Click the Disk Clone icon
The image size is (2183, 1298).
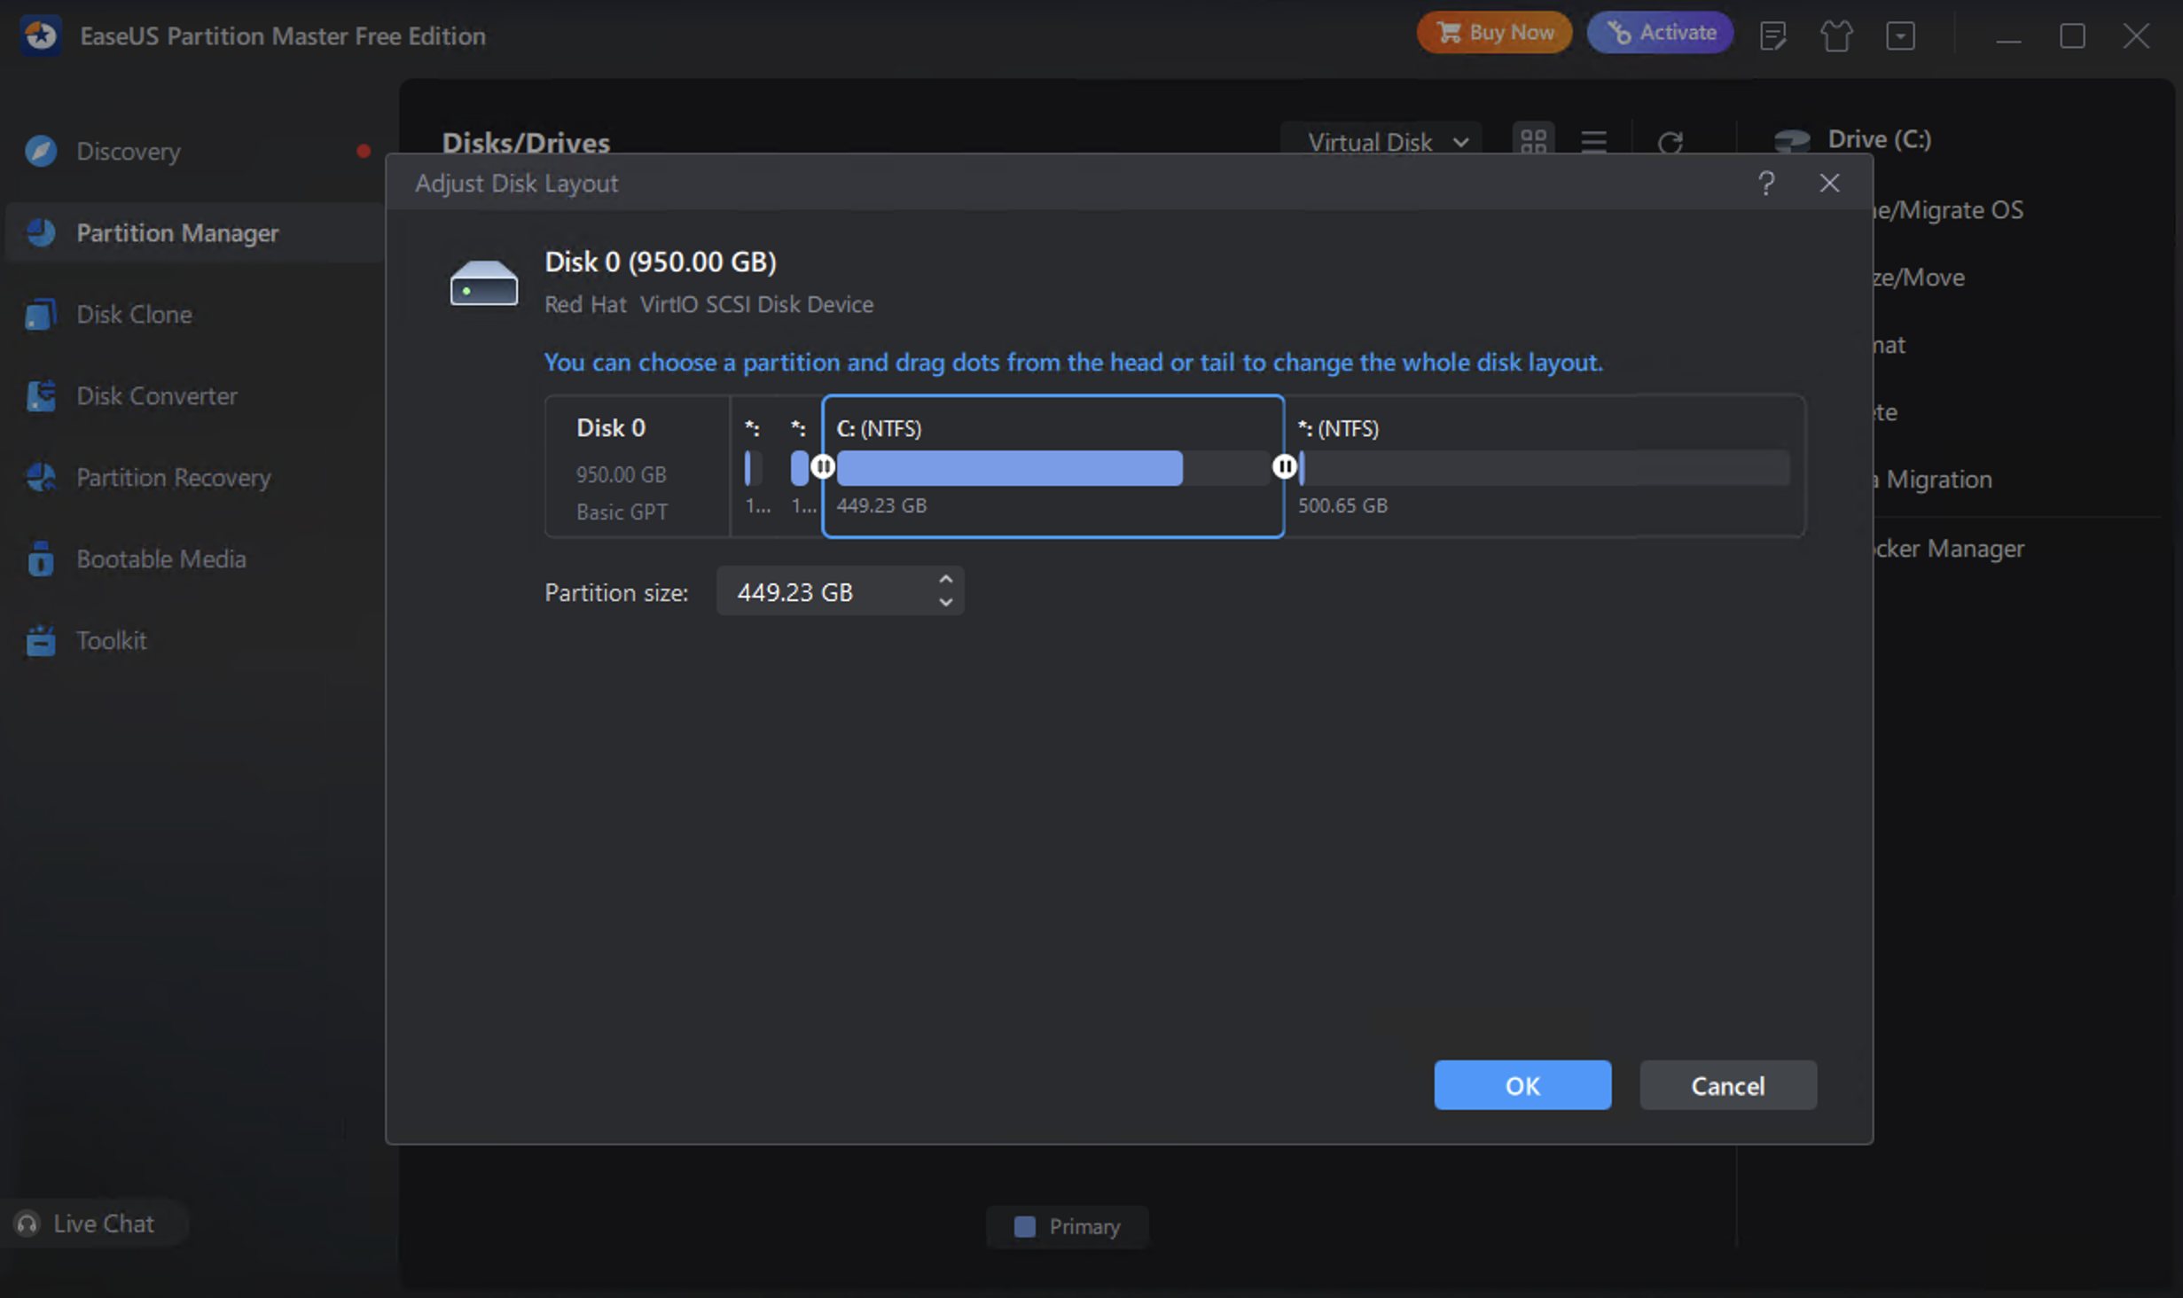(x=41, y=315)
